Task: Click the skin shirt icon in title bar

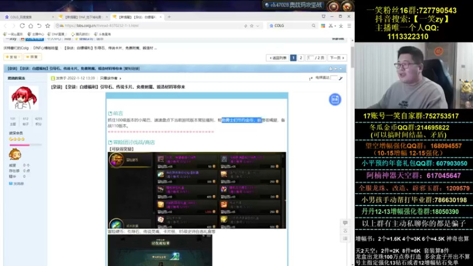Action: (x=323, y=17)
